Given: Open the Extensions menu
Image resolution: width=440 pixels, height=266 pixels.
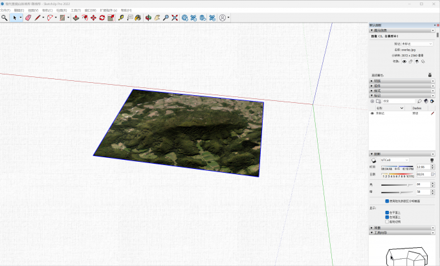Looking at the screenshot, I should (x=109, y=10).
